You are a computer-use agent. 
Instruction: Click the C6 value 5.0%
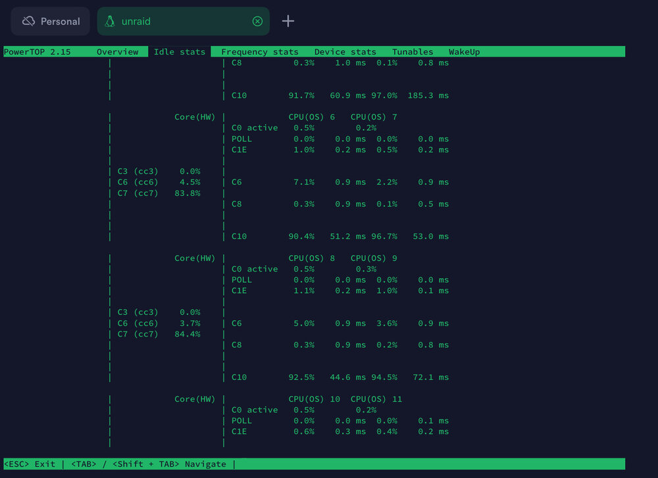coord(304,323)
